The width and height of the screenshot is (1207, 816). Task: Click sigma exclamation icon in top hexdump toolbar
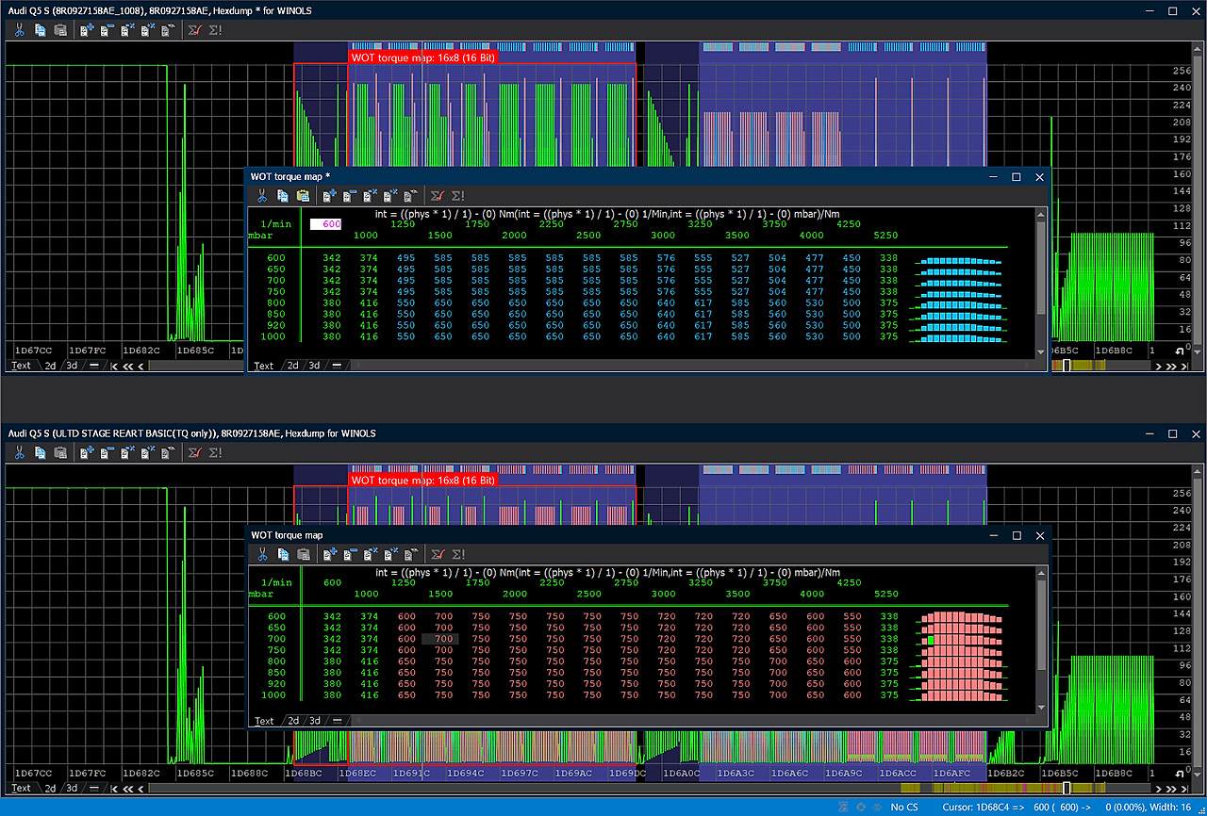pyautogui.click(x=216, y=30)
